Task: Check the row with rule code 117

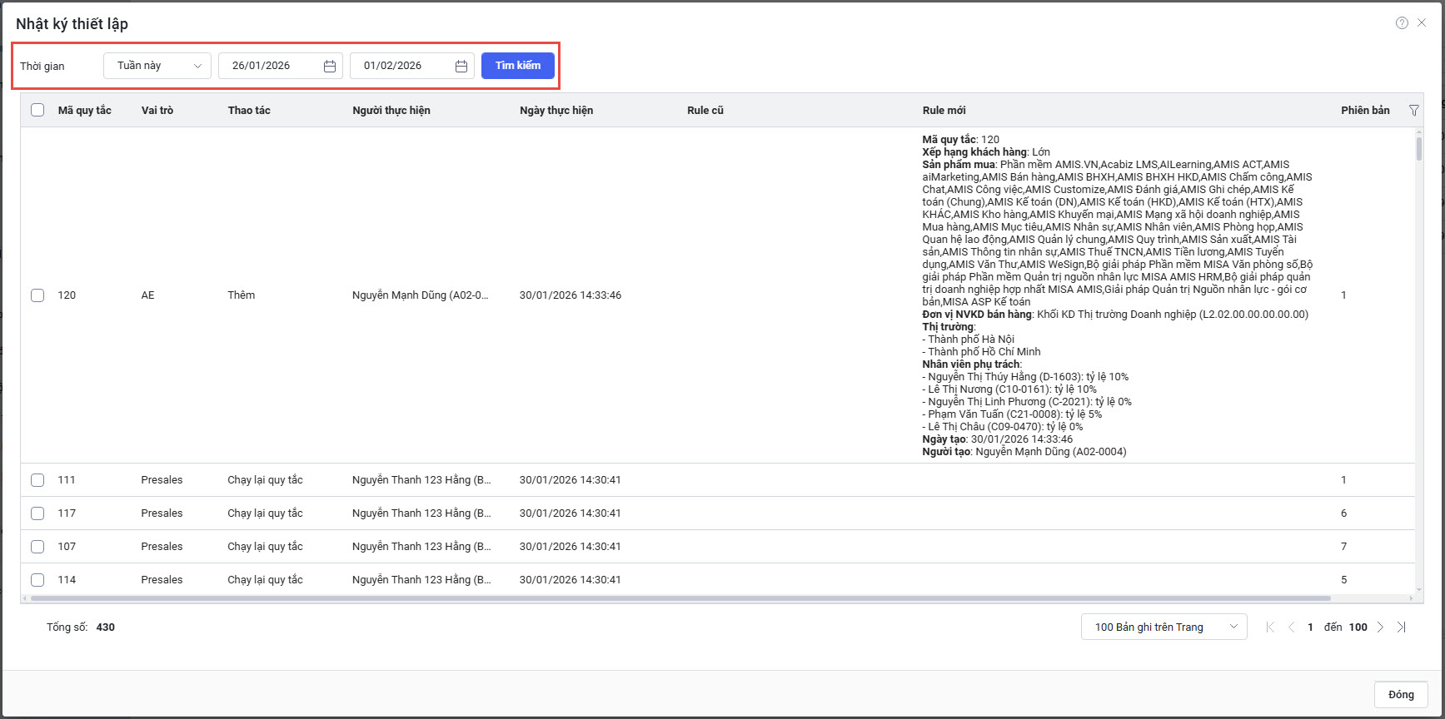Action: (x=37, y=513)
